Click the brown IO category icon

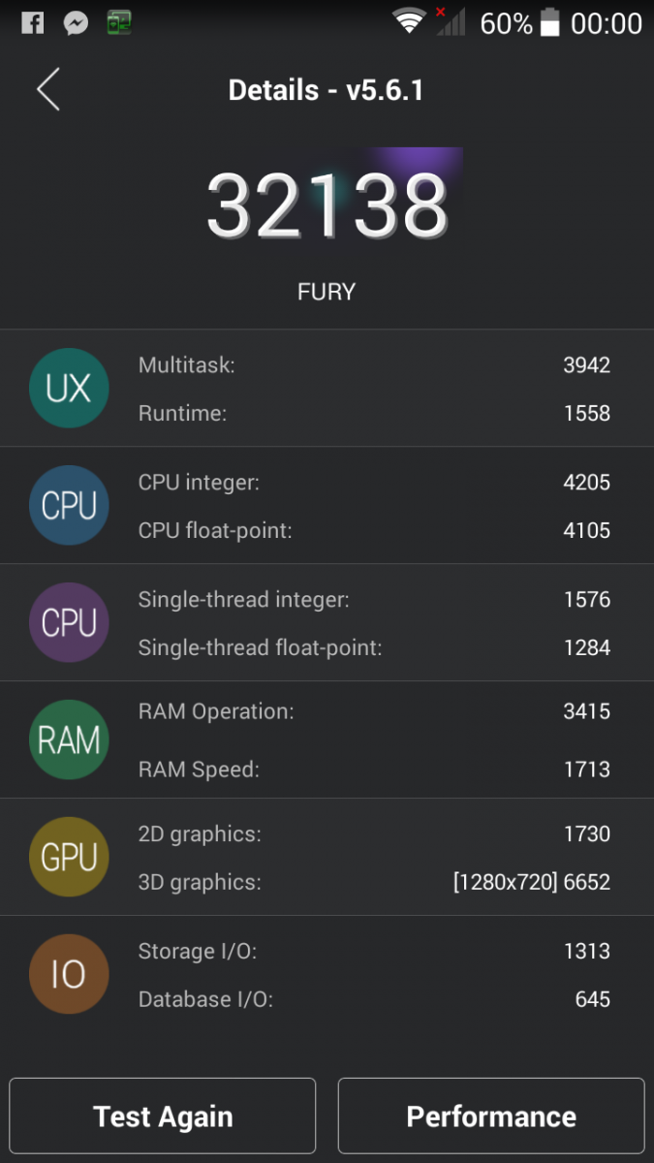[69, 975]
